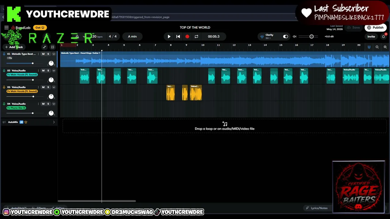The width and height of the screenshot is (390, 219).
Task: Open the automation tool icon beside Add Track
Action: pyautogui.click(x=44, y=47)
